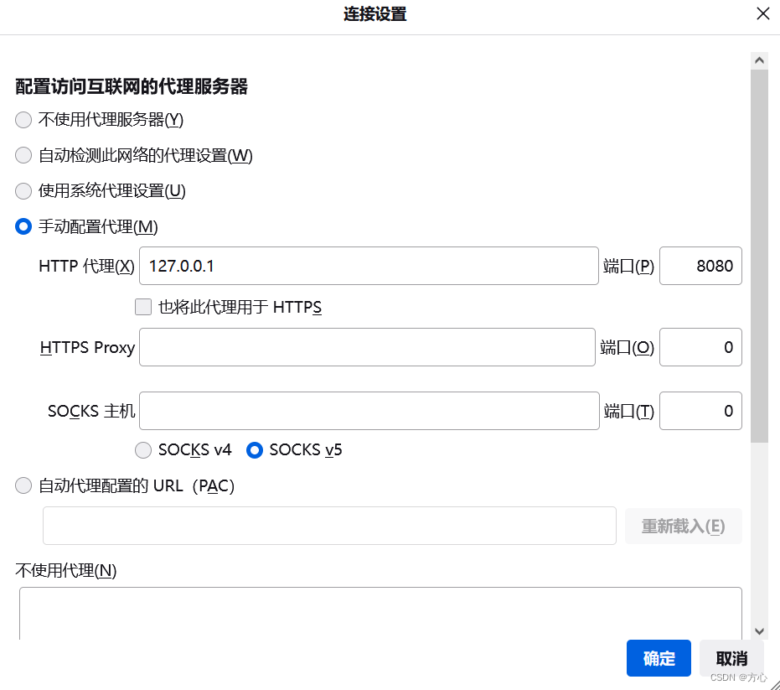
Task: Select 自动检测此网络的代理设置(W) option
Action: point(23,155)
